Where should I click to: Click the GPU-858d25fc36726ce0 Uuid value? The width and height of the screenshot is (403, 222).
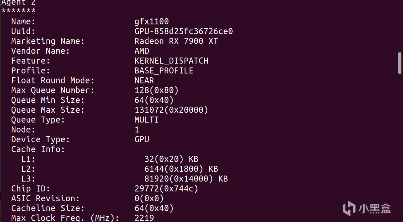tap(184, 31)
